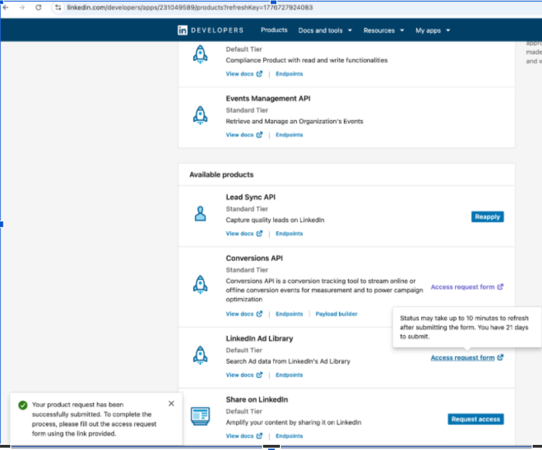542x450 pixels.
Task: Click 'Capture quality leads on LinkedIn' text
Action: click(x=275, y=220)
